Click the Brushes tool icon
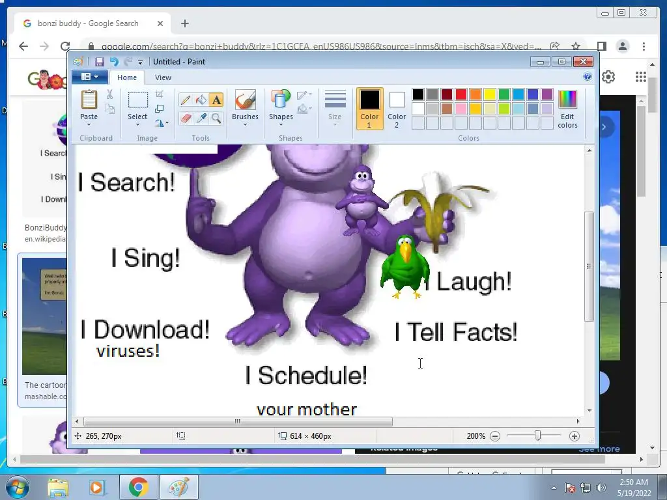Screen dimensions: 667x500 pyautogui.click(x=245, y=100)
